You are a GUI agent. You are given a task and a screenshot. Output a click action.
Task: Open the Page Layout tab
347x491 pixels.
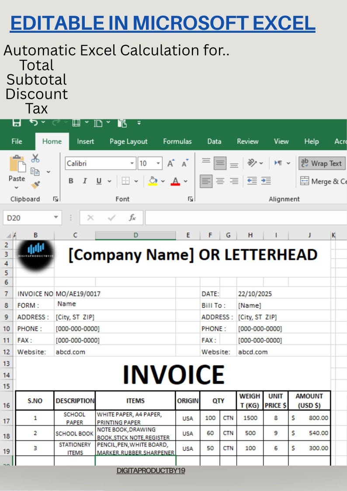pyautogui.click(x=128, y=142)
